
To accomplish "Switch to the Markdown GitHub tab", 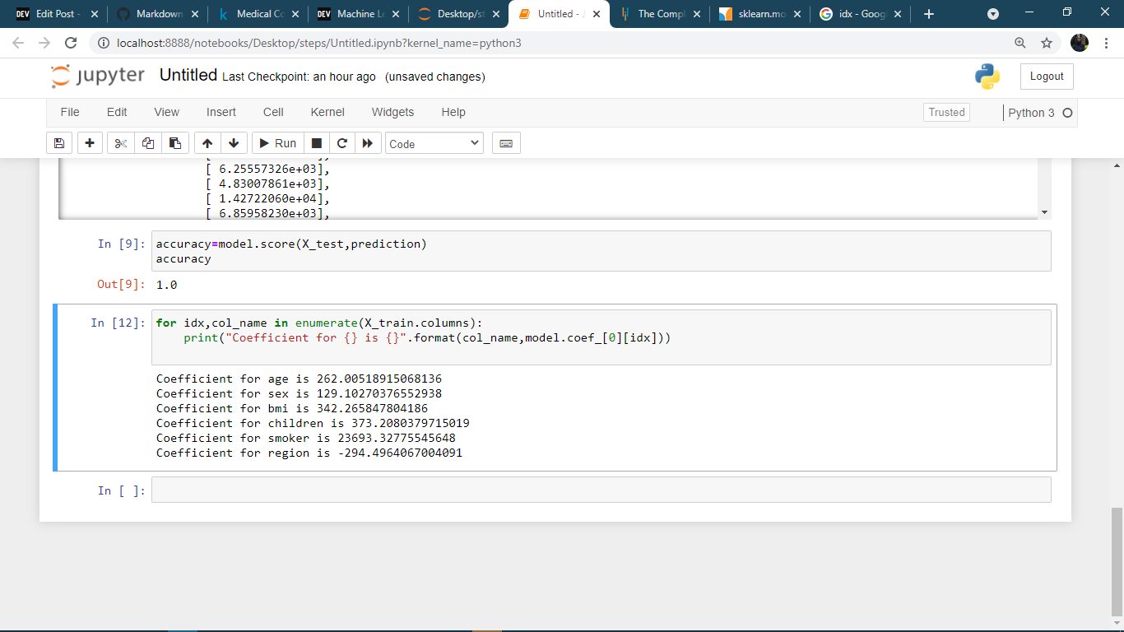I will tap(156, 14).
